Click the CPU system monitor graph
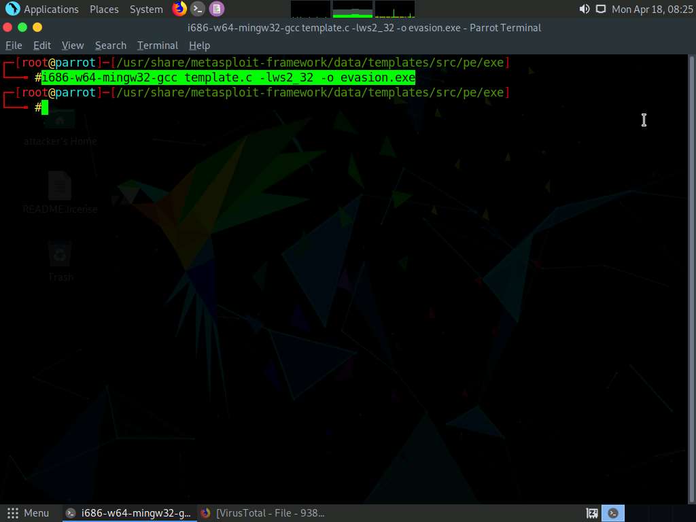 [311, 9]
